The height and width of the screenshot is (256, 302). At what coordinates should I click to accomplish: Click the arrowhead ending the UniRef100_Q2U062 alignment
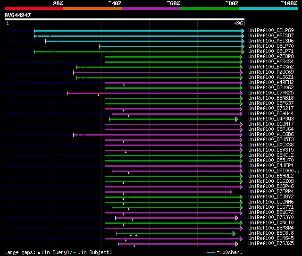[241, 88]
